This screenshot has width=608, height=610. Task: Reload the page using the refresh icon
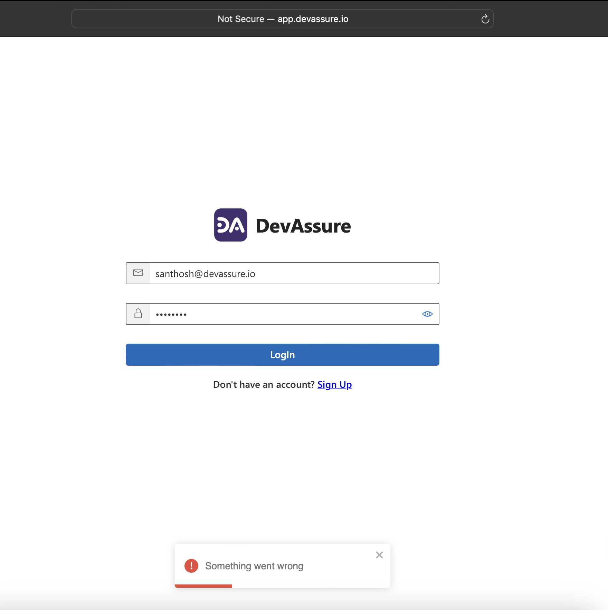(x=485, y=19)
